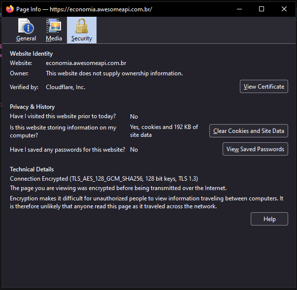This screenshot has height=290, width=297.
Task: Click 'The page you are viewing was encrypted' line
Action: coord(118,188)
